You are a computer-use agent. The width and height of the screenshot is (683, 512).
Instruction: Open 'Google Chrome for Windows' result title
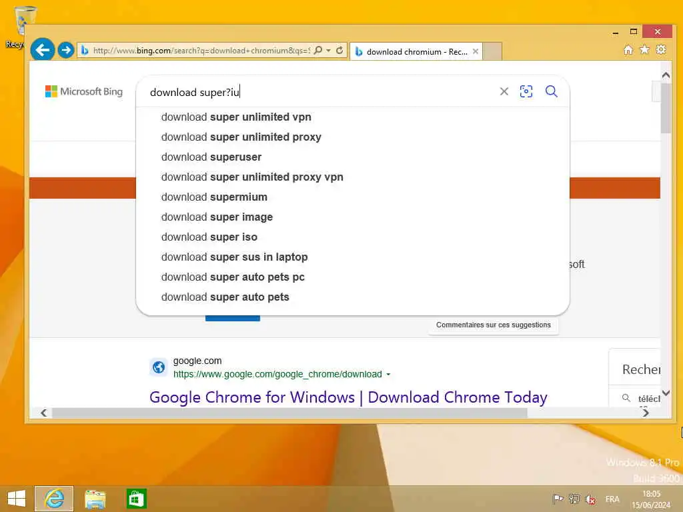point(348,397)
